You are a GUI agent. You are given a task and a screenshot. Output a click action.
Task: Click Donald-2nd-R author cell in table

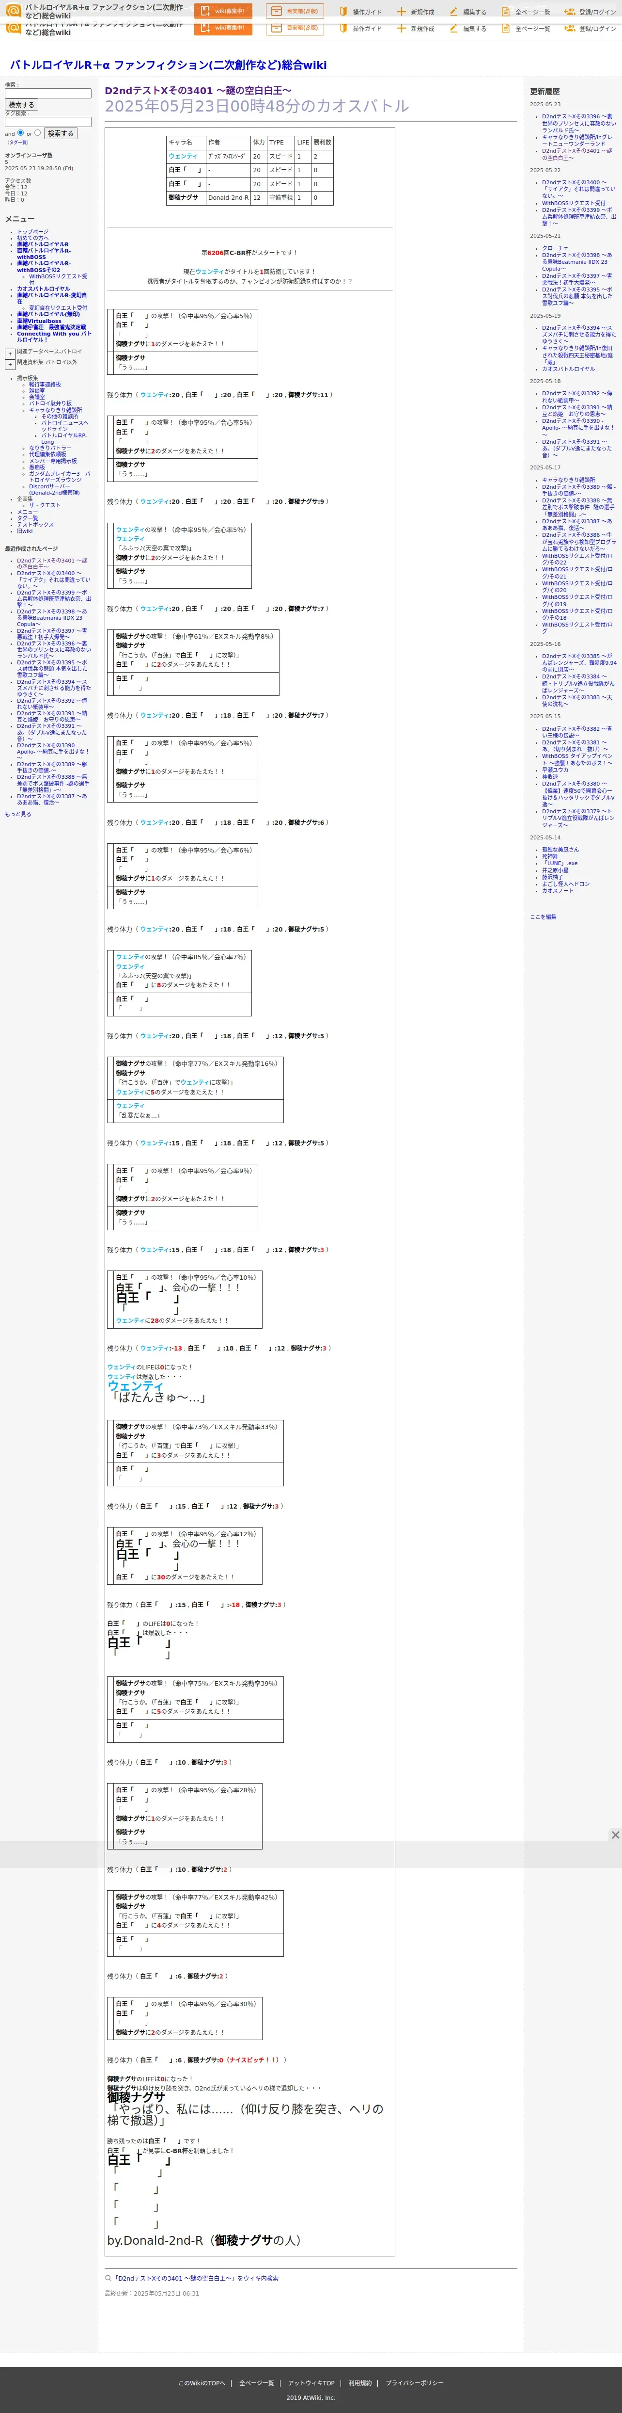228,198
